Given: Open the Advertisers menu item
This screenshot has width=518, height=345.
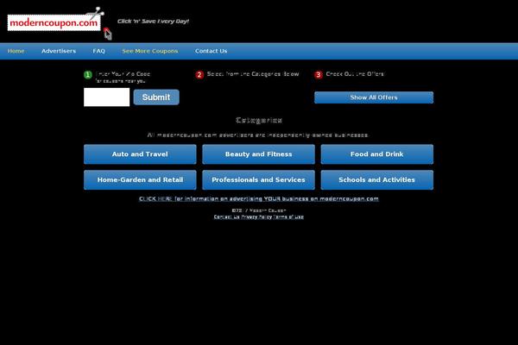Looking at the screenshot, I should (59, 51).
